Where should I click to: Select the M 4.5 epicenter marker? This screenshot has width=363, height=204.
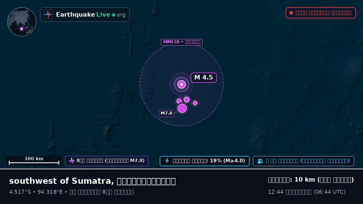[181, 84]
